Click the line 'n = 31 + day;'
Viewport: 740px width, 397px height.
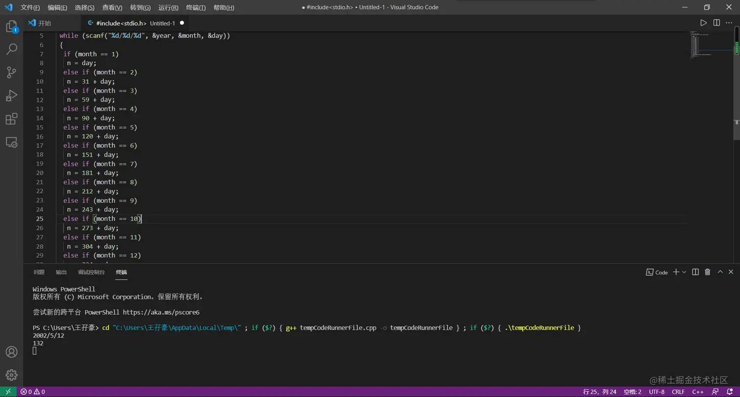point(91,81)
